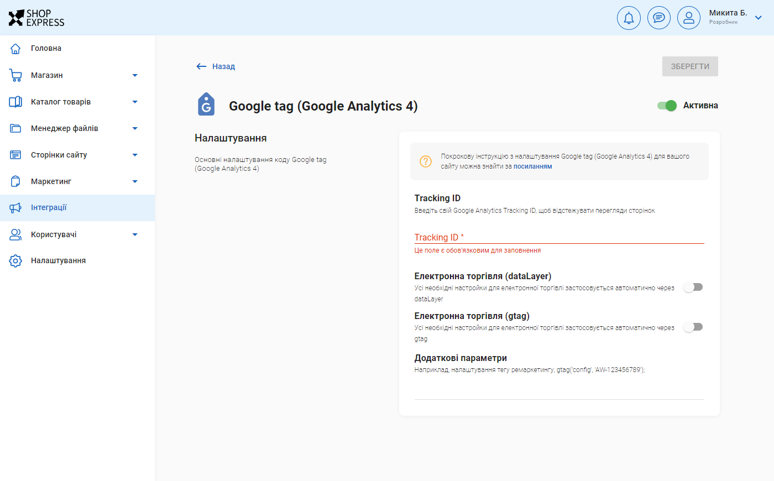Image resolution: width=774 pixels, height=481 pixels.
Task: Select Інтеграції sidebar item
Action: 77,208
